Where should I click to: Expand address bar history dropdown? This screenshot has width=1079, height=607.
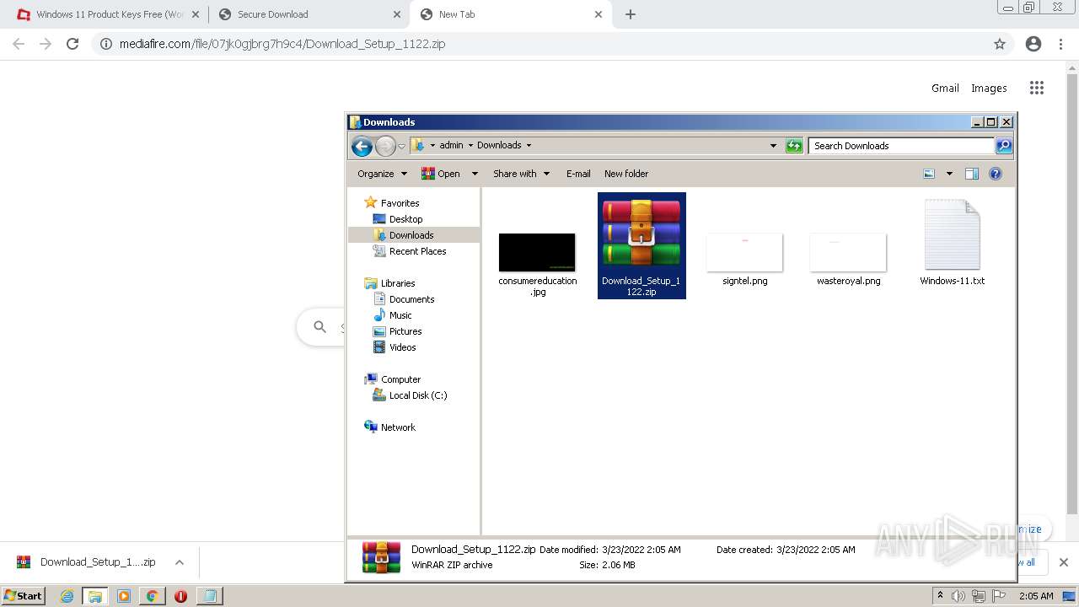[x=773, y=146]
